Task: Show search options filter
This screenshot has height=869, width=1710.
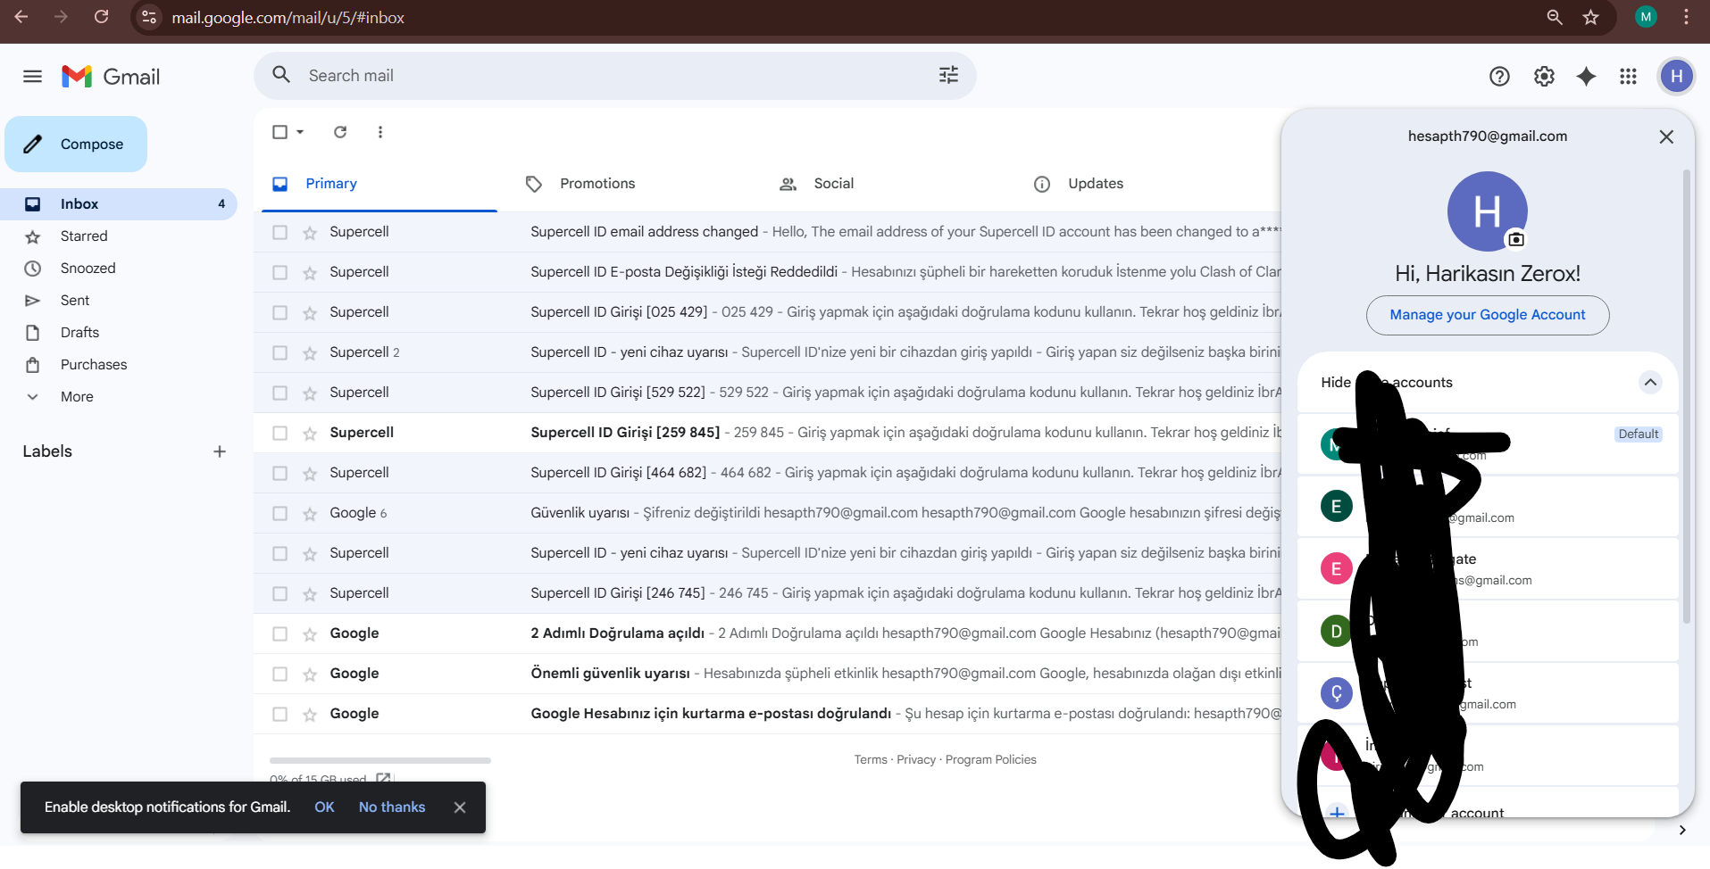Action: [948, 75]
